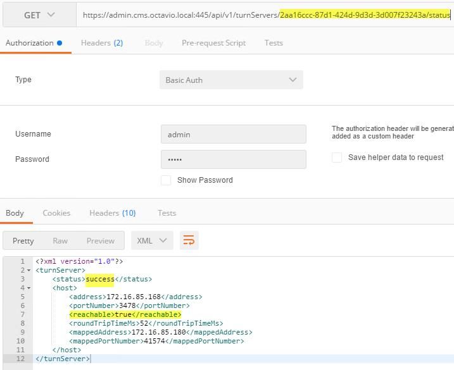Image resolution: width=454 pixels, height=370 pixels.
Task: Open the response Cookies tab
Action: tap(56, 213)
